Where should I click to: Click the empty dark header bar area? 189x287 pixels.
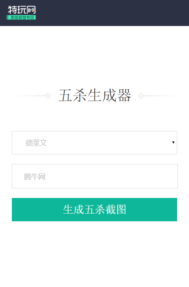[114, 13]
